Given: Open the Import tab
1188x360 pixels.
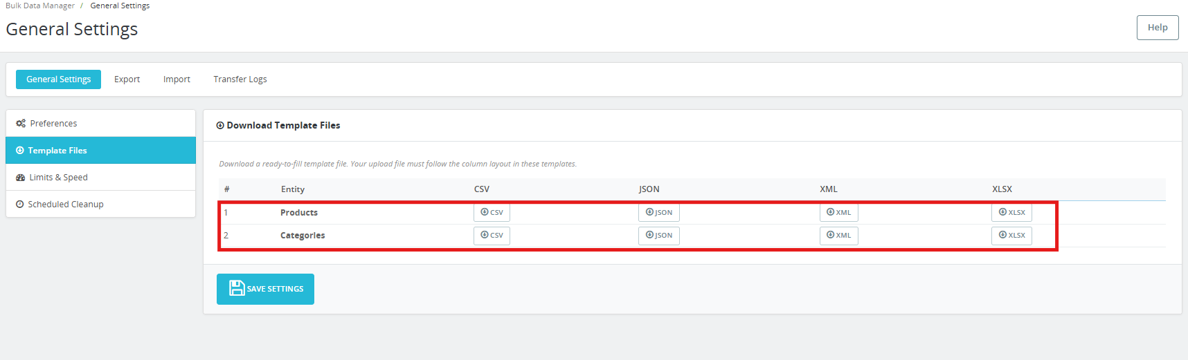Looking at the screenshot, I should coord(177,79).
